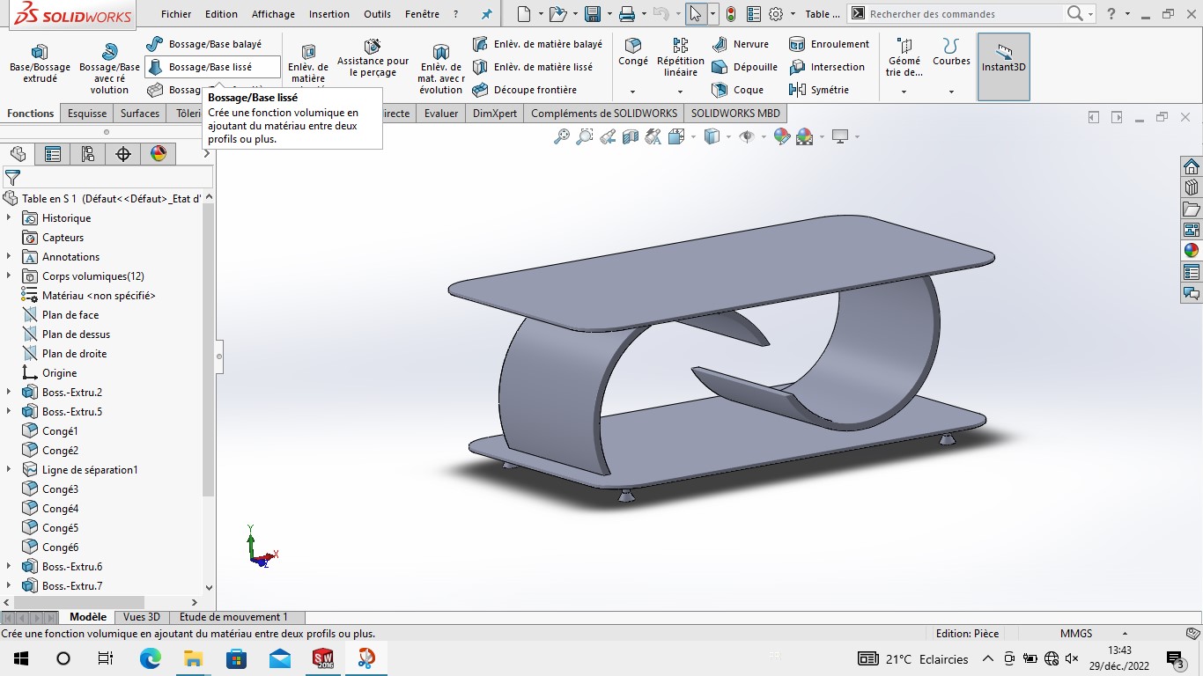This screenshot has height=676, width=1203.
Task: Open the Insertion menu
Action: point(328,14)
